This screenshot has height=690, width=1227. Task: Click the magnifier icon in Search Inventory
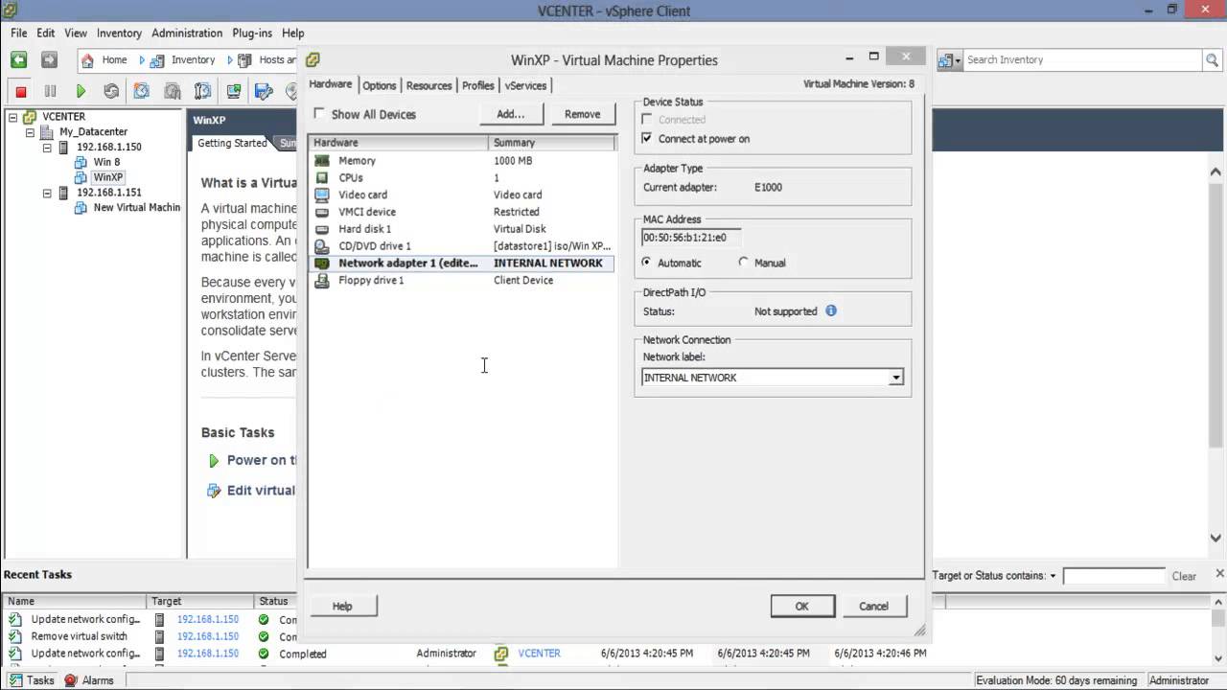coord(1212,59)
